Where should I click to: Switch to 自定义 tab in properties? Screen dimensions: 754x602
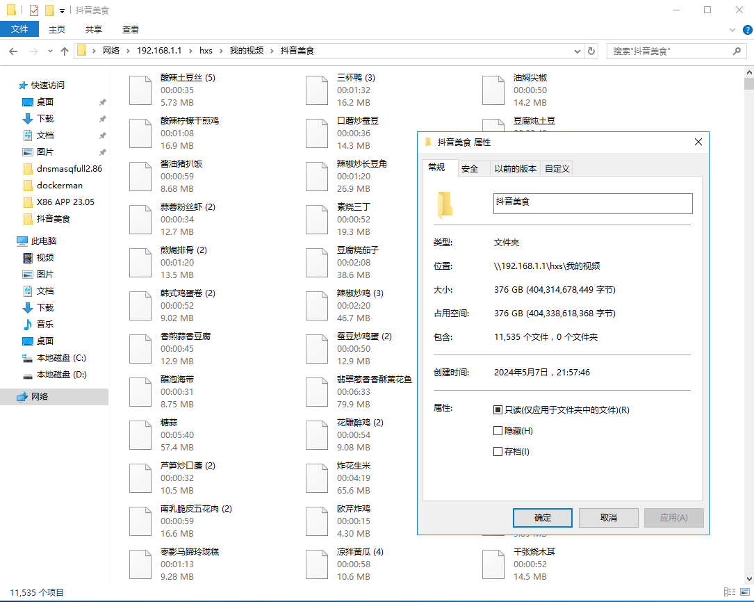[557, 169]
